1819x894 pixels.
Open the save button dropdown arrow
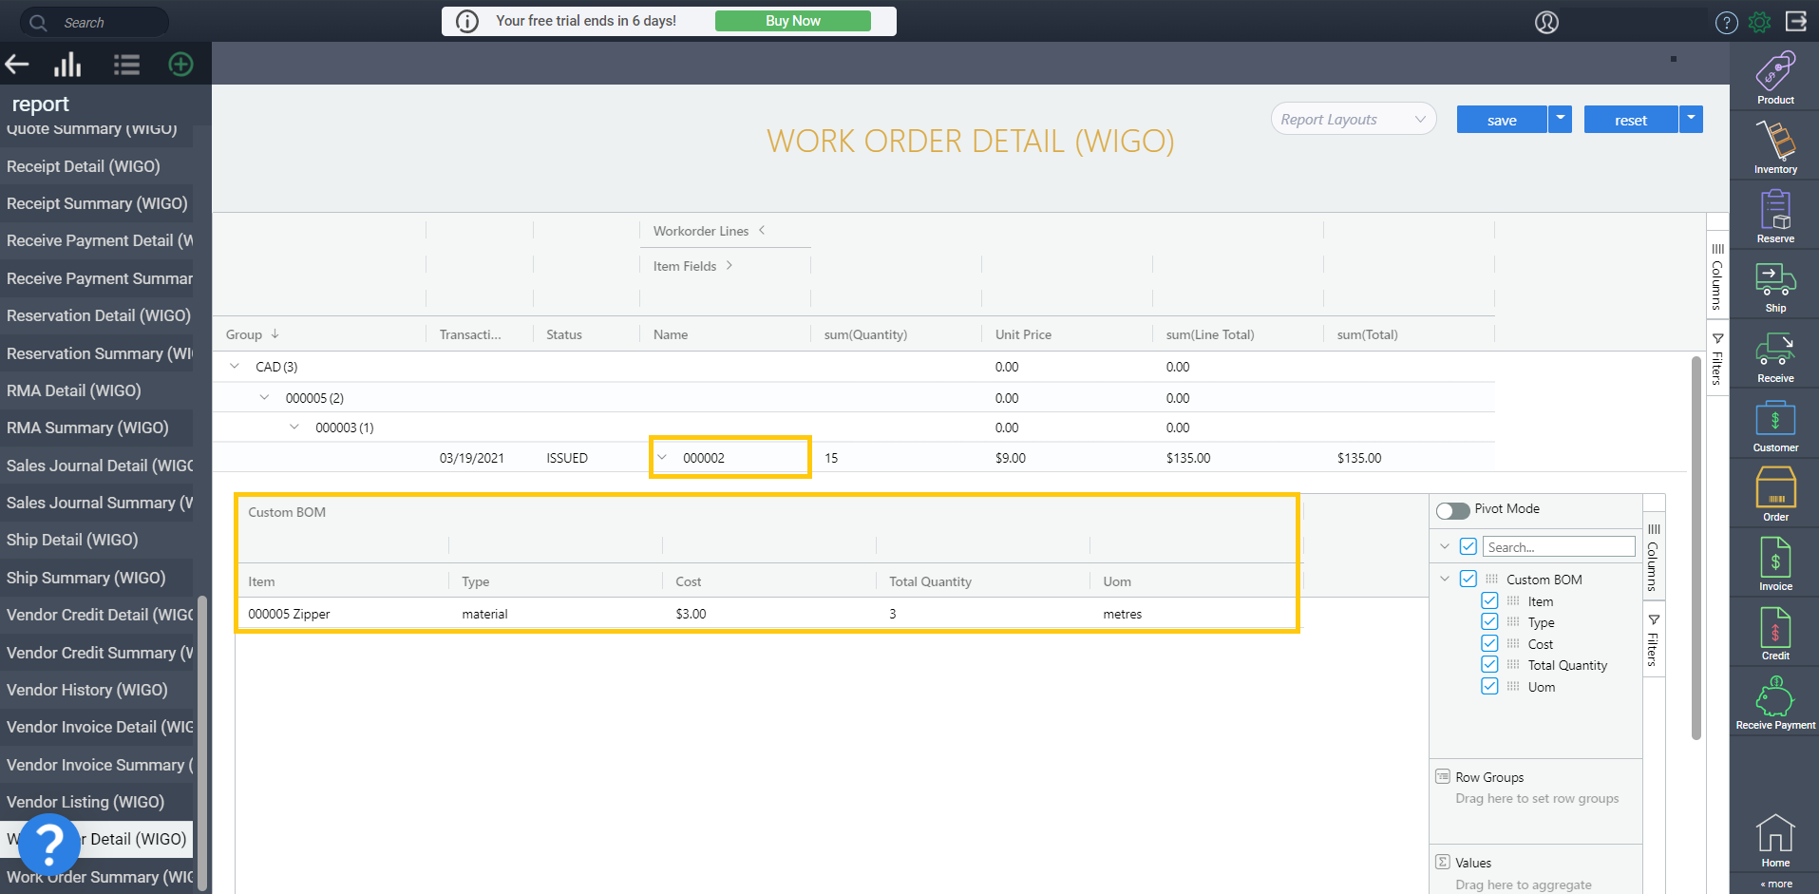1560,119
